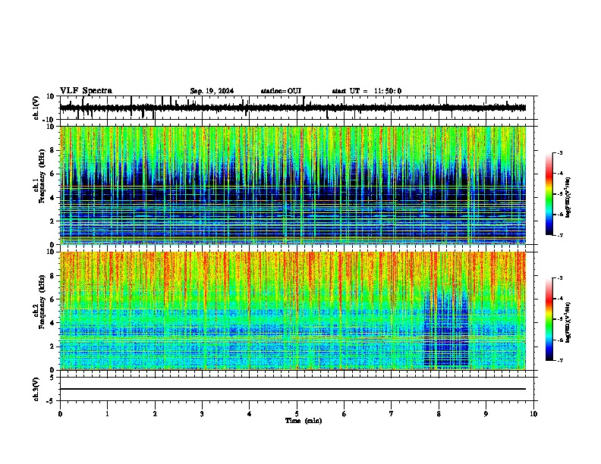Viewport: 601px width, 464px height.
Task: Click the ch.2 spectrogram color scale bar
Action: tap(549, 319)
